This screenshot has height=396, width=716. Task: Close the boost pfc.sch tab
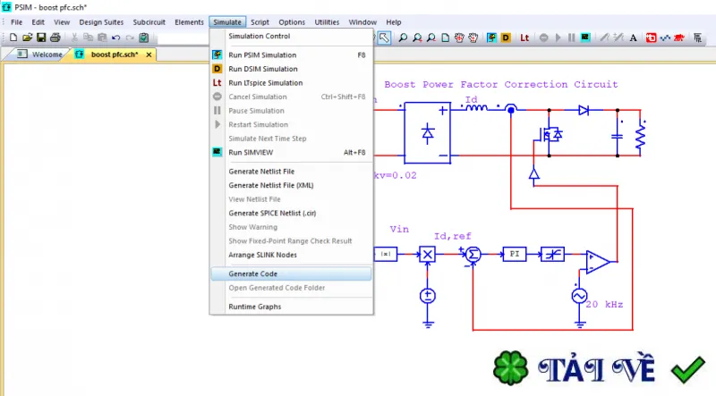point(149,55)
